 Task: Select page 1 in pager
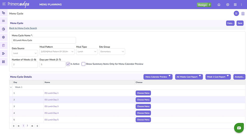point(23,126)
